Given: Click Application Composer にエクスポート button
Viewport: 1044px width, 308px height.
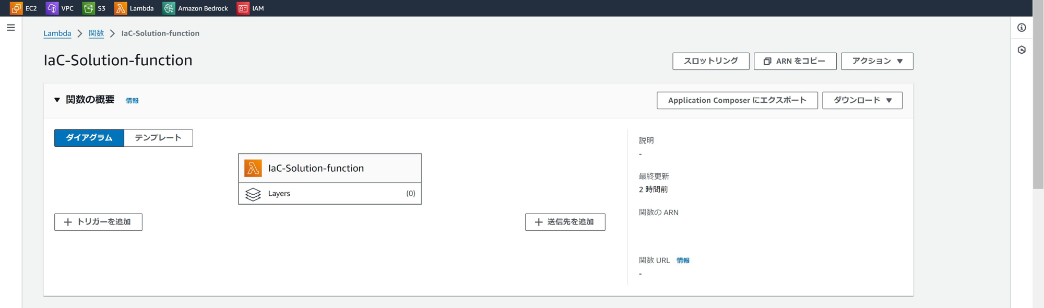Looking at the screenshot, I should [x=737, y=100].
